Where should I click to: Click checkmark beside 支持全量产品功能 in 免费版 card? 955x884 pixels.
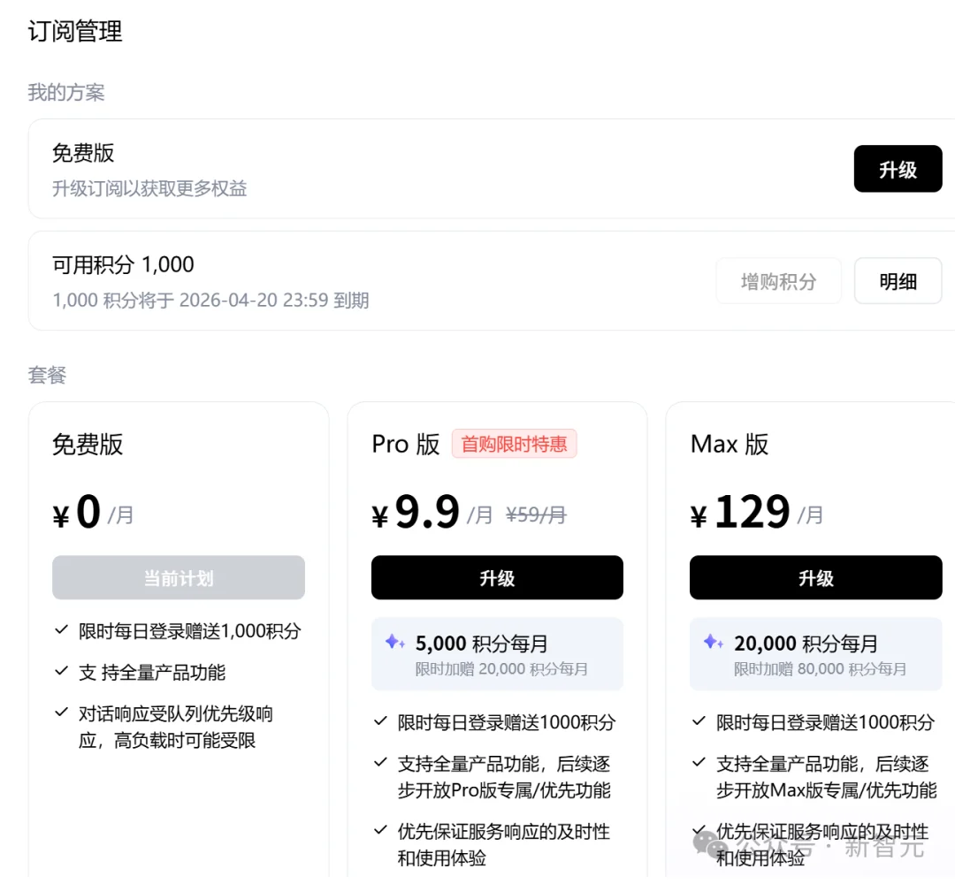[x=62, y=672]
